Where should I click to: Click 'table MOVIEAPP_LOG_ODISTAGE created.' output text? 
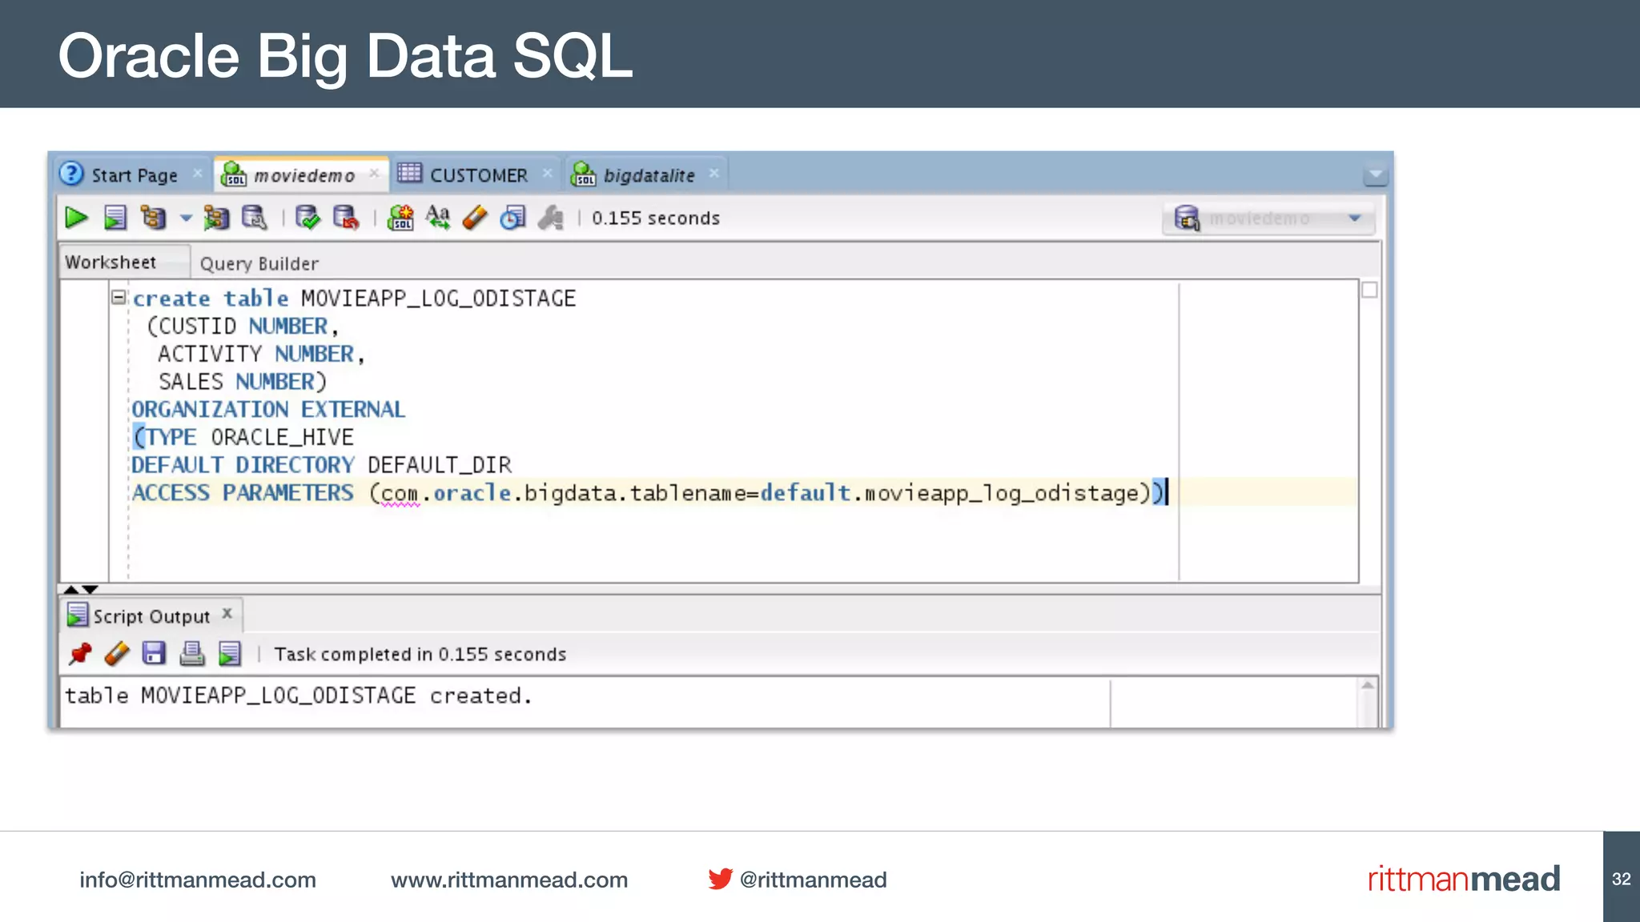tap(298, 696)
